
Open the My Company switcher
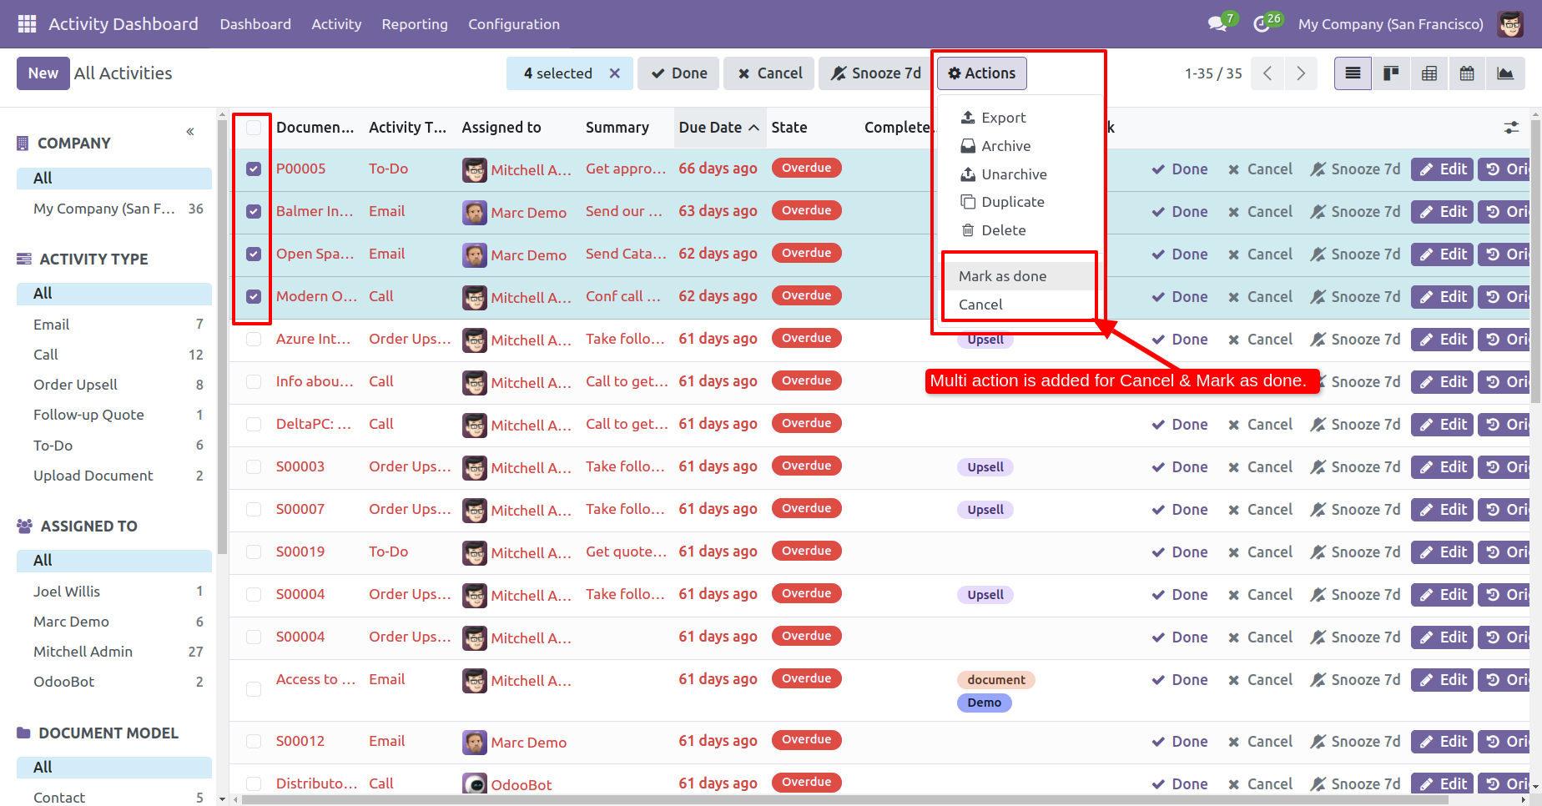(1390, 24)
